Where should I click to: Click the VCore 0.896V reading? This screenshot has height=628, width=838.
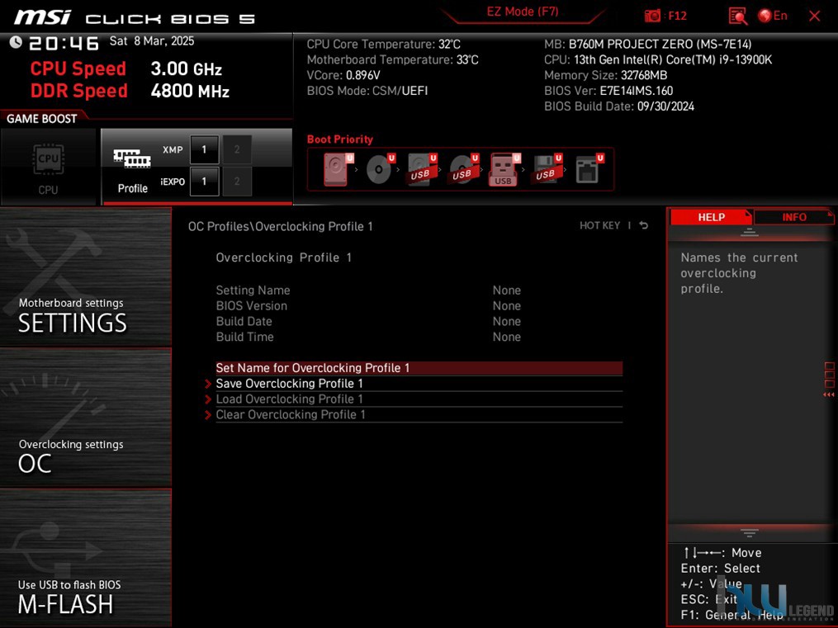point(343,75)
